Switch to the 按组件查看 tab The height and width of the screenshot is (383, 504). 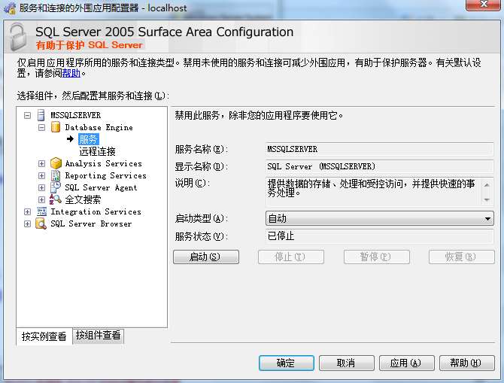[x=98, y=336]
